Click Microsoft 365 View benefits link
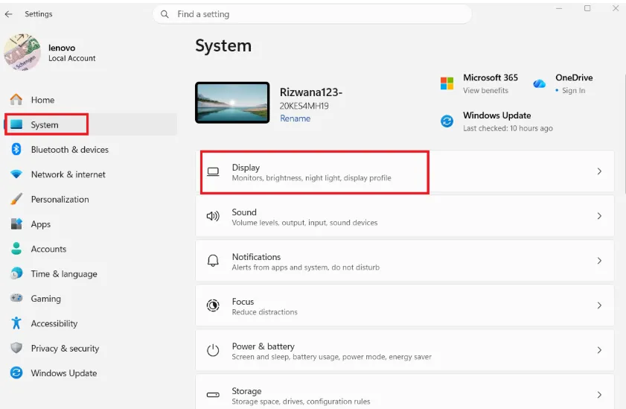 (x=485, y=91)
